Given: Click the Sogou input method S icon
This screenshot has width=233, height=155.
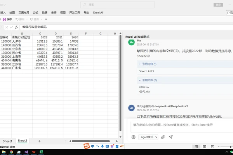Looking at the screenshot, I should 87,146.
